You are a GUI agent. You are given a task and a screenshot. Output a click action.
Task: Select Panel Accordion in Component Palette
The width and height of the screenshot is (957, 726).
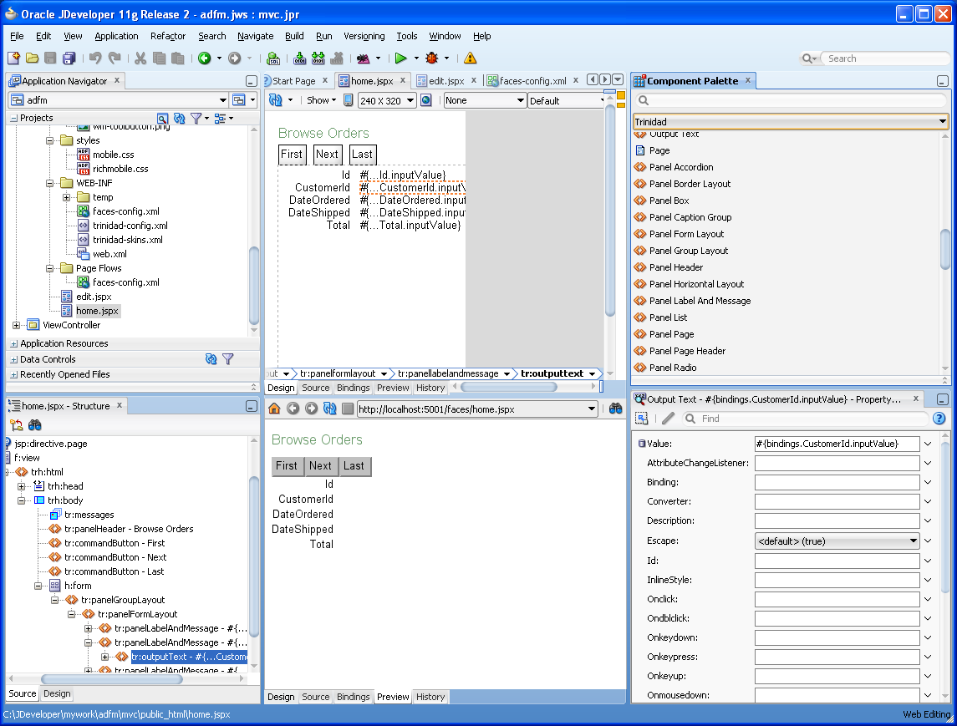click(x=681, y=167)
